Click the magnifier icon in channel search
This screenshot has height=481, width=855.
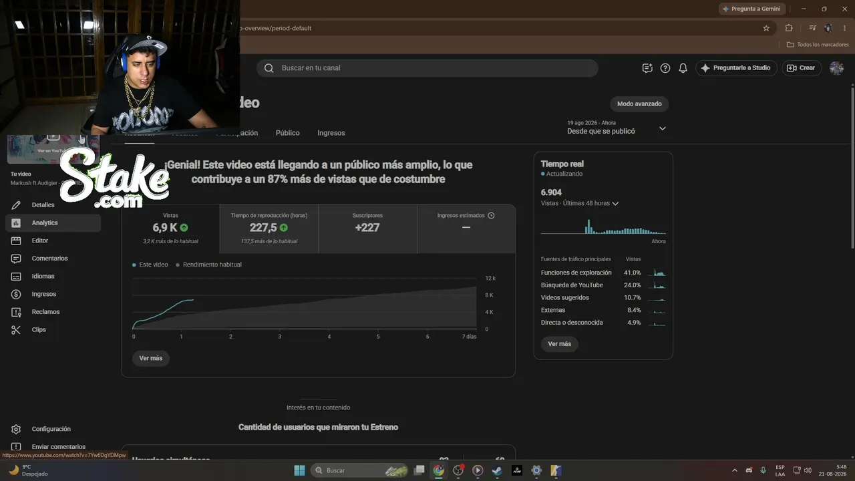point(269,68)
